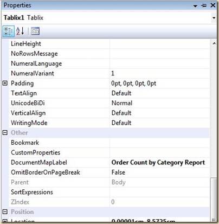The height and width of the screenshot is (224, 219).
Task: Select the Bookmark property
Action: [25, 143]
